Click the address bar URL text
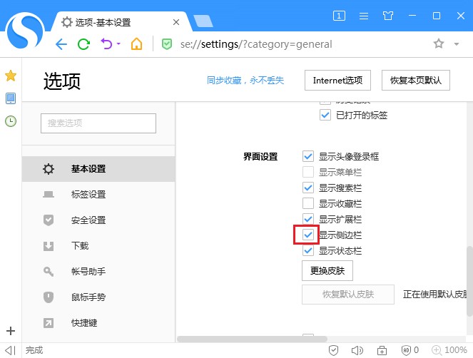Image resolution: width=473 pixels, height=358 pixels. click(x=256, y=44)
